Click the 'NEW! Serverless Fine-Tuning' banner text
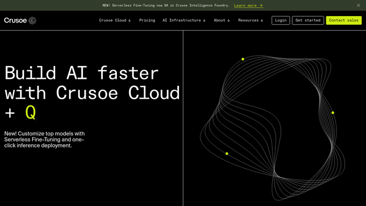The height and width of the screenshot is (206, 366). click(166, 5)
